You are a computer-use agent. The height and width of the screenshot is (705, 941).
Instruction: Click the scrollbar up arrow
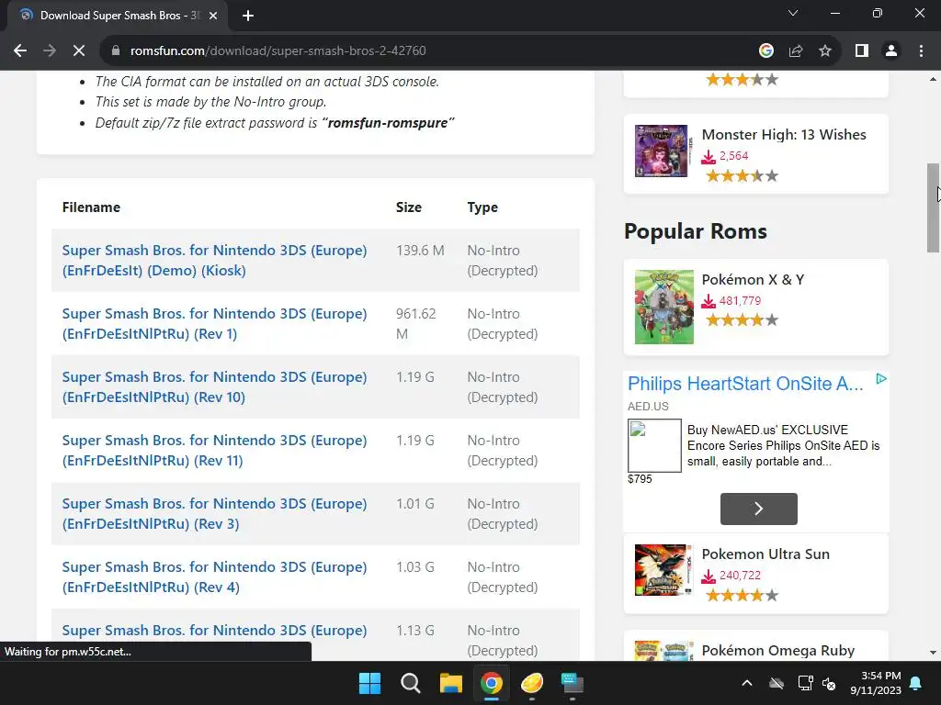point(934,79)
